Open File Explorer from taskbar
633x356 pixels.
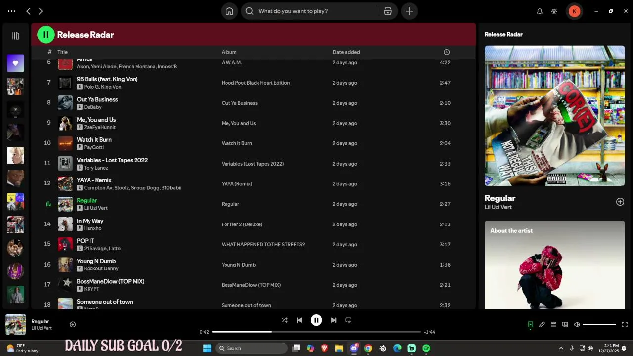click(339, 348)
